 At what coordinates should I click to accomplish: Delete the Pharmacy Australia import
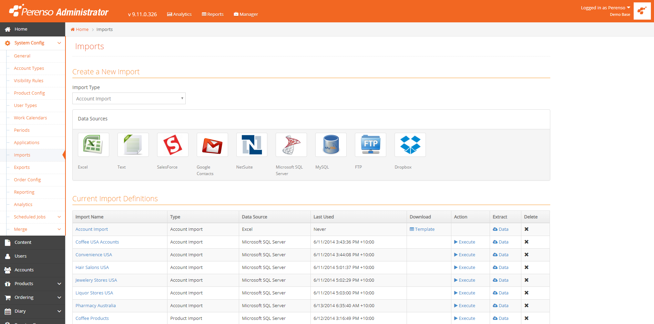tap(527, 305)
